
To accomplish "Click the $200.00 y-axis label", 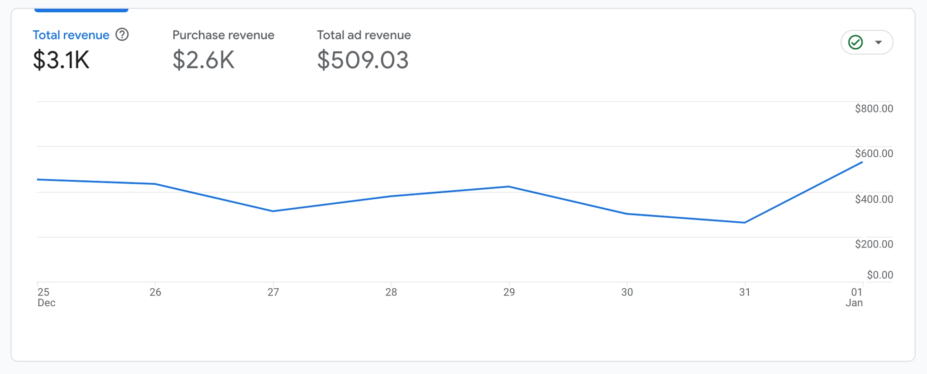I will (x=874, y=244).
